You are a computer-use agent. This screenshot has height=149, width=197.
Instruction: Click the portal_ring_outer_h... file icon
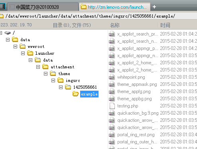click(112, 142)
